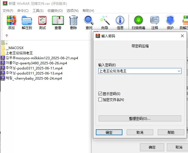
Task: Click the WinRAR icon in main title bar
Action: pos(5,3)
